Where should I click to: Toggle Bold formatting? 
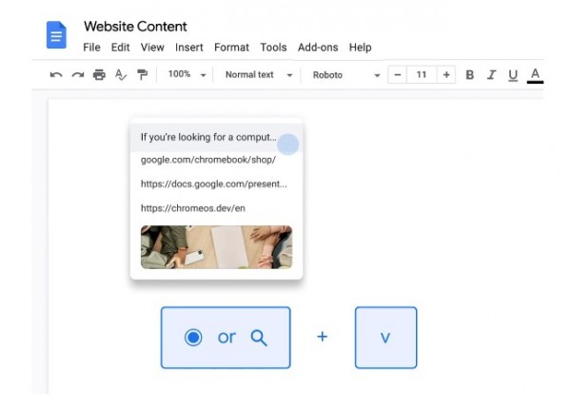click(469, 75)
